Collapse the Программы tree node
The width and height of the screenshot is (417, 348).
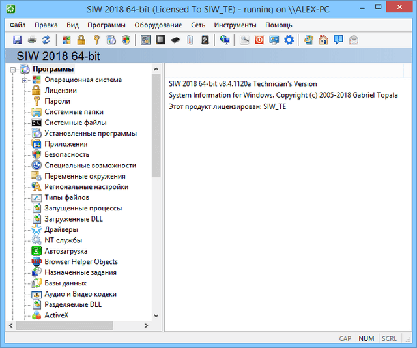point(13,69)
